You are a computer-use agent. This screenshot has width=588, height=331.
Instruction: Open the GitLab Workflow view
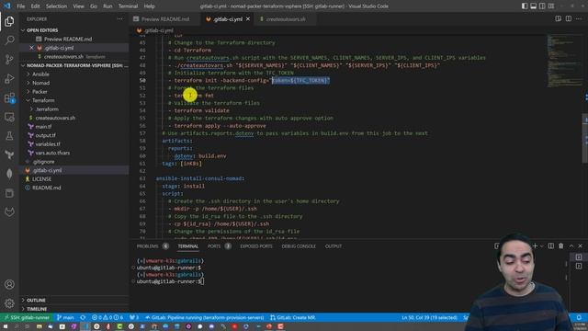click(x=9, y=212)
